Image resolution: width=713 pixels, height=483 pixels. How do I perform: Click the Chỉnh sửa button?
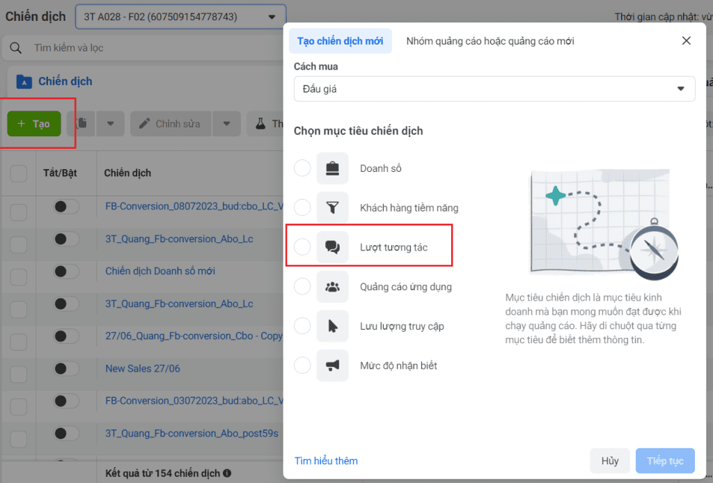(x=171, y=124)
